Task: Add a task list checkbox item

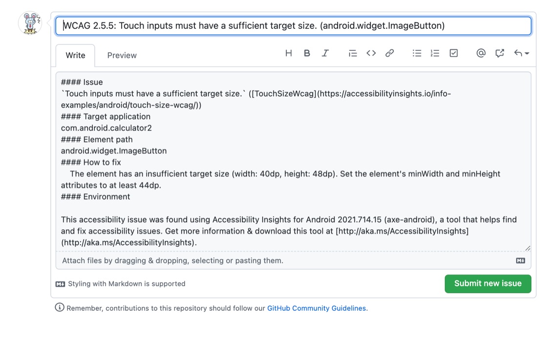Action: [x=453, y=53]
